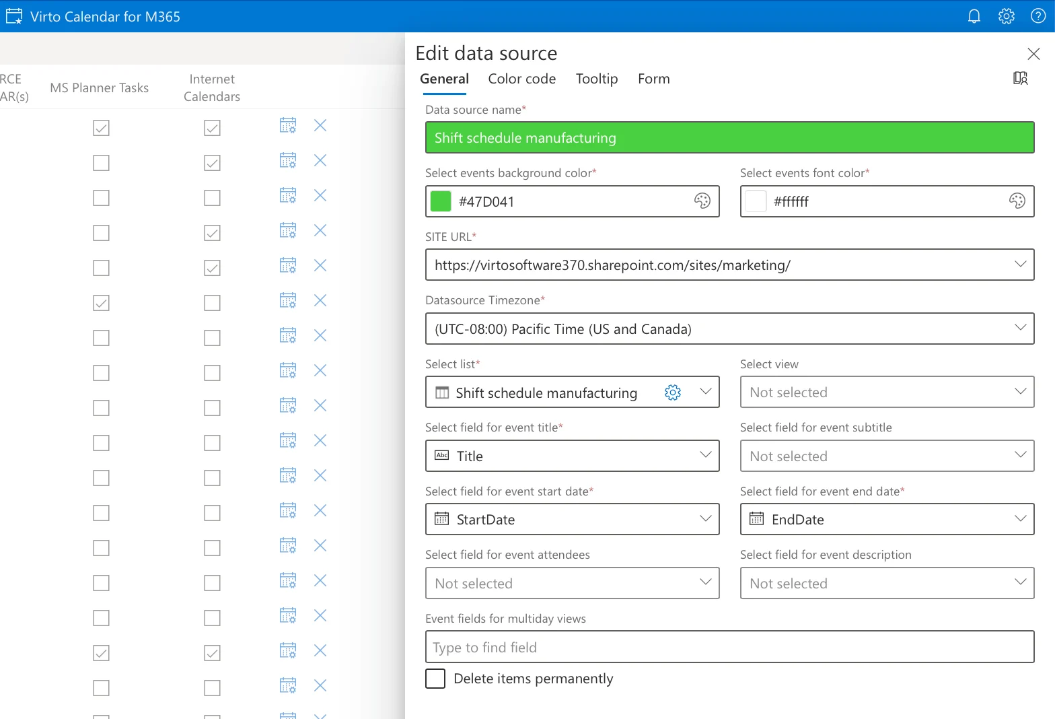
Task: Click the delete X icon in the first row
Action: tap(320, 125)
